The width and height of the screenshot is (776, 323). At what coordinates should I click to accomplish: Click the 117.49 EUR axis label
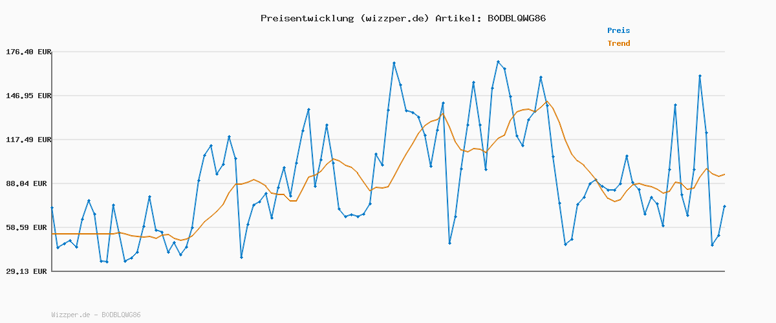coord(27,140)
